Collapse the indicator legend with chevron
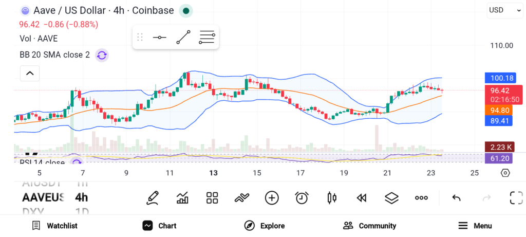This screenshot has height=237, width=526. coord(30,73)
